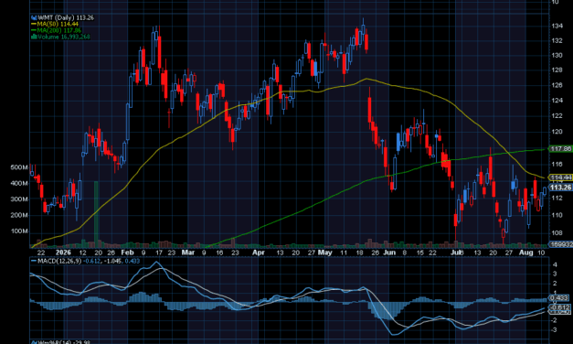The width and height of the screenshot is (573, 344).
Task: Click the Aug month label on date axis
Action: click(525, 253)
